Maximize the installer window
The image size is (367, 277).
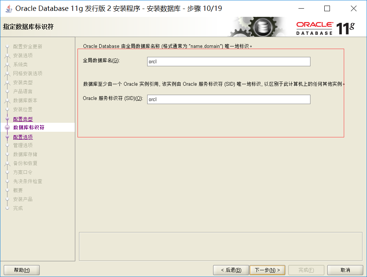click(x=327, y=8)
